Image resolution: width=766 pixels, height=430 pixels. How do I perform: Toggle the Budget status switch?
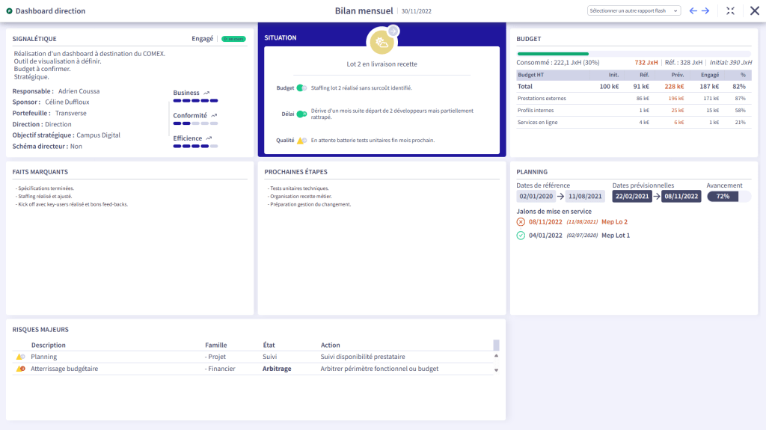(x=301, y=88)
